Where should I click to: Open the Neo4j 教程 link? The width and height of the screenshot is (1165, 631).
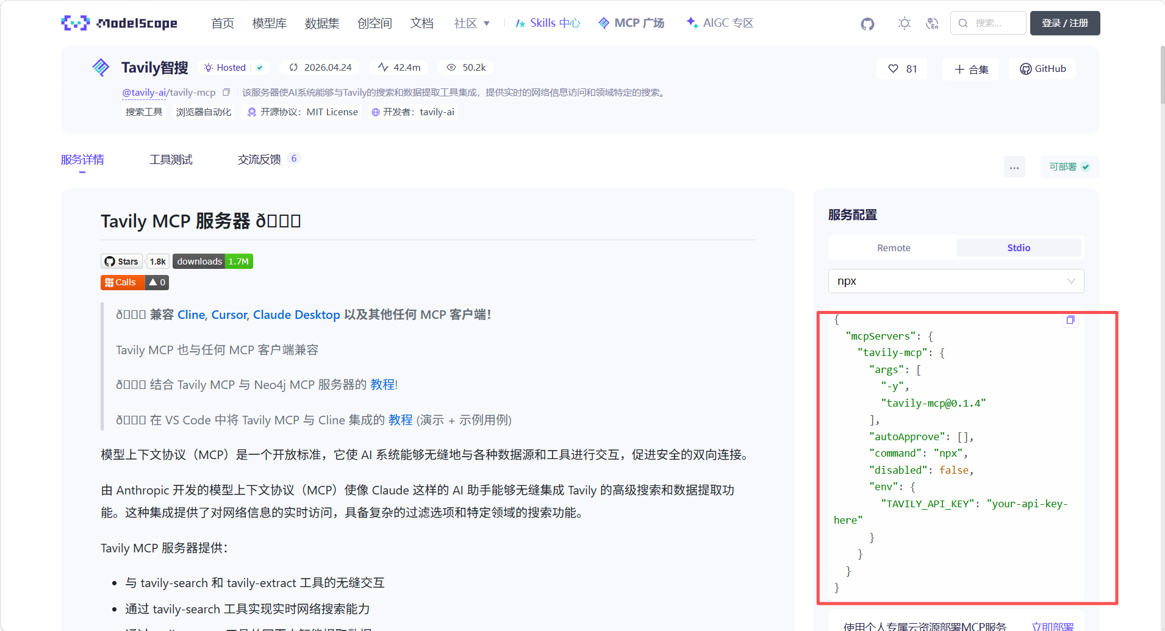coord(382,385)
